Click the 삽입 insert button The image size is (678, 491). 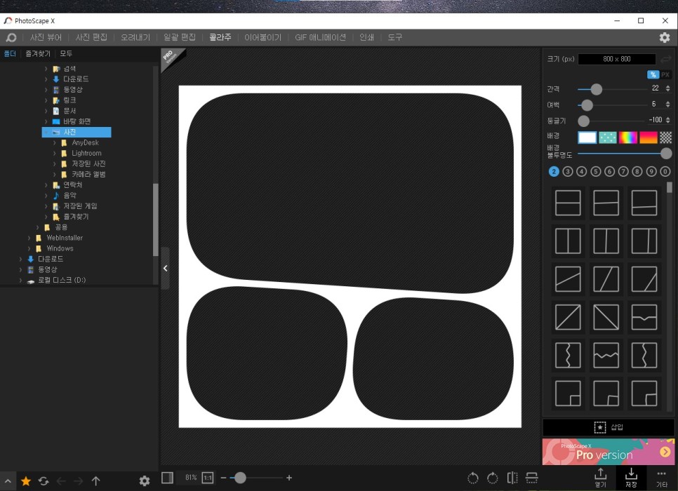[x=609, y=427]
